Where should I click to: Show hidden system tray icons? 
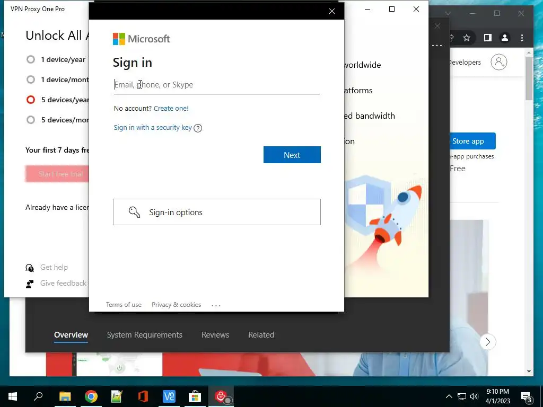point(449,396)
